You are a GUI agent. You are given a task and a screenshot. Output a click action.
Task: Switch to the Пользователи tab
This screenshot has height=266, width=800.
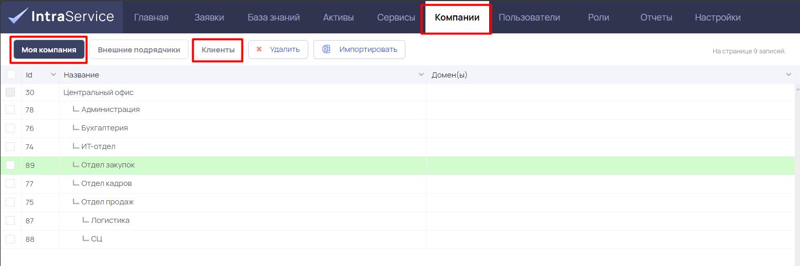tap(529, 17)
